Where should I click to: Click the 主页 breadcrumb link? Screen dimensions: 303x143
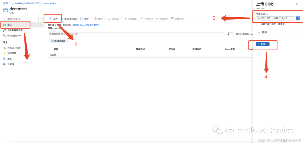point(5,3)
